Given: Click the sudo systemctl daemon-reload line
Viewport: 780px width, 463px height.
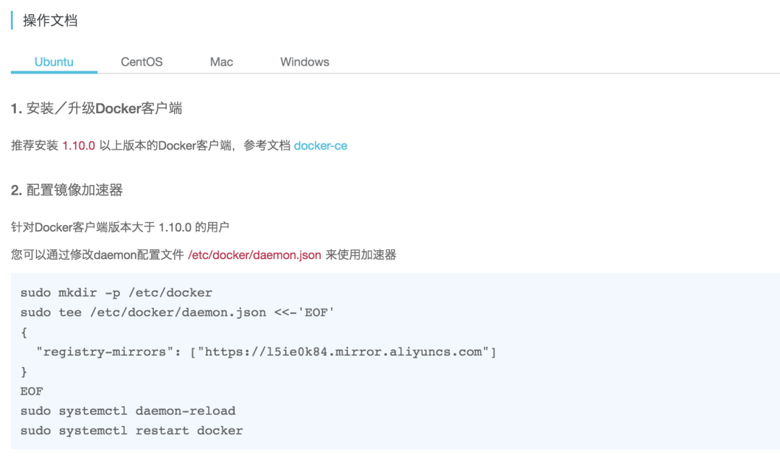Looking at the screenshot, I should point(128,411).
